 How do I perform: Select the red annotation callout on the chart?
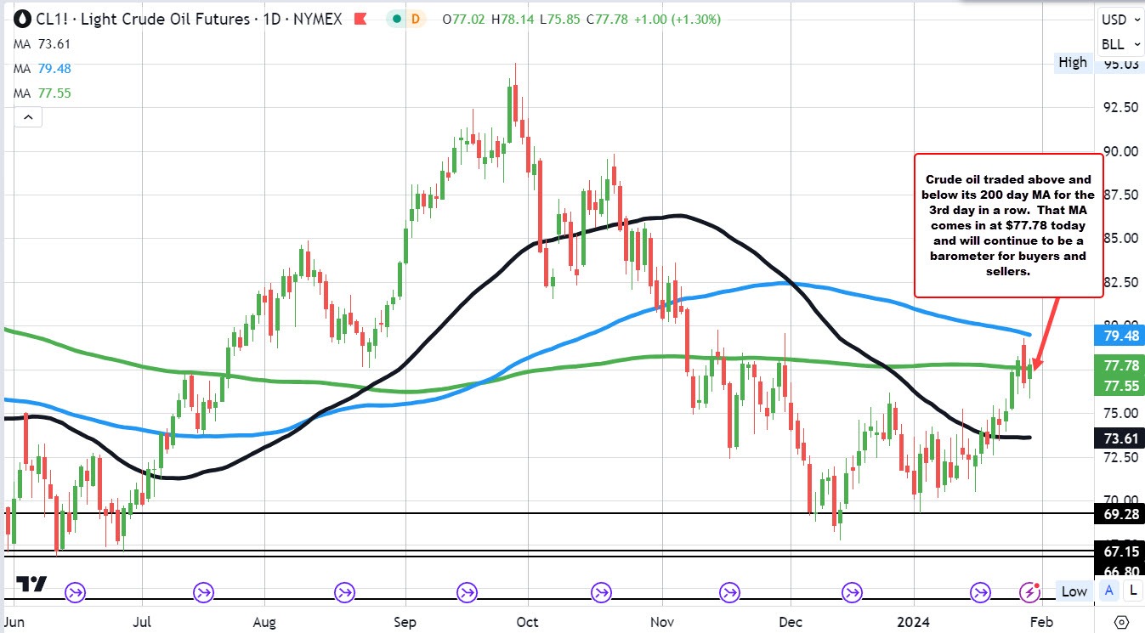pos(1007,226)
